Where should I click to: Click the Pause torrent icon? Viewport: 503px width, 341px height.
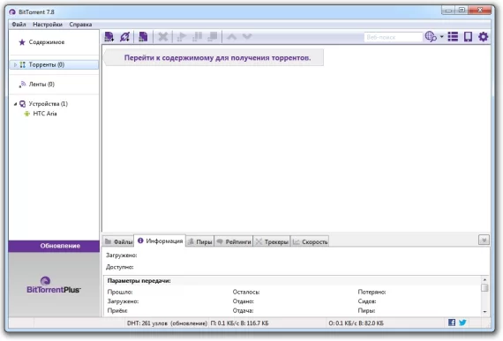(197, 37)
